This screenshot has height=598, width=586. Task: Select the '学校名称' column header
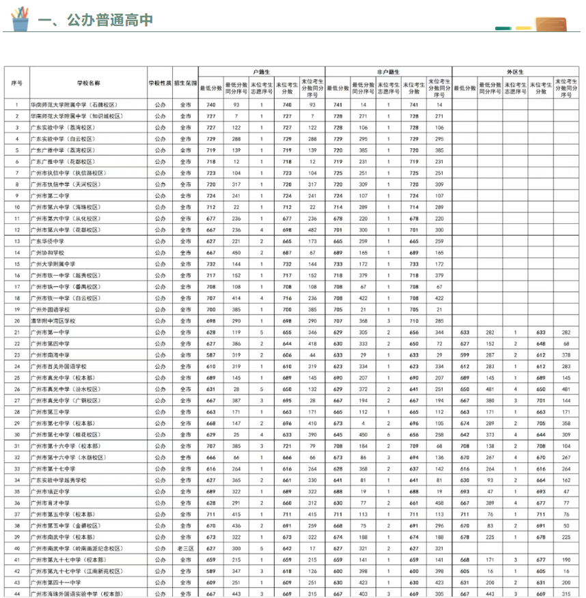point(88,83)
